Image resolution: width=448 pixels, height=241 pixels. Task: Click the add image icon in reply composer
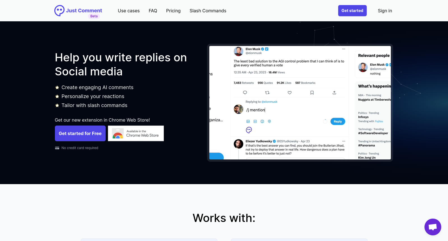248,121
